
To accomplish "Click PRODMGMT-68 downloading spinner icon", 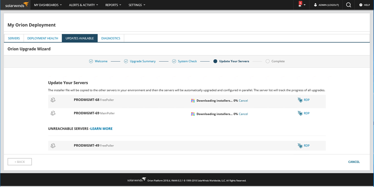I will tap(193, 101).
